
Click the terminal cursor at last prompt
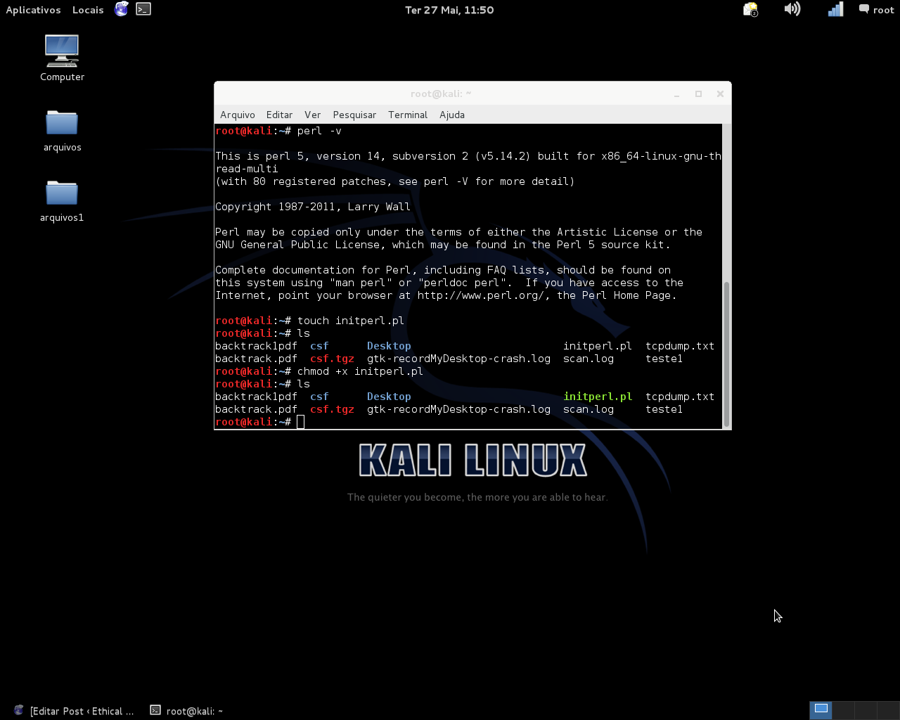click(x=301, y=422)
